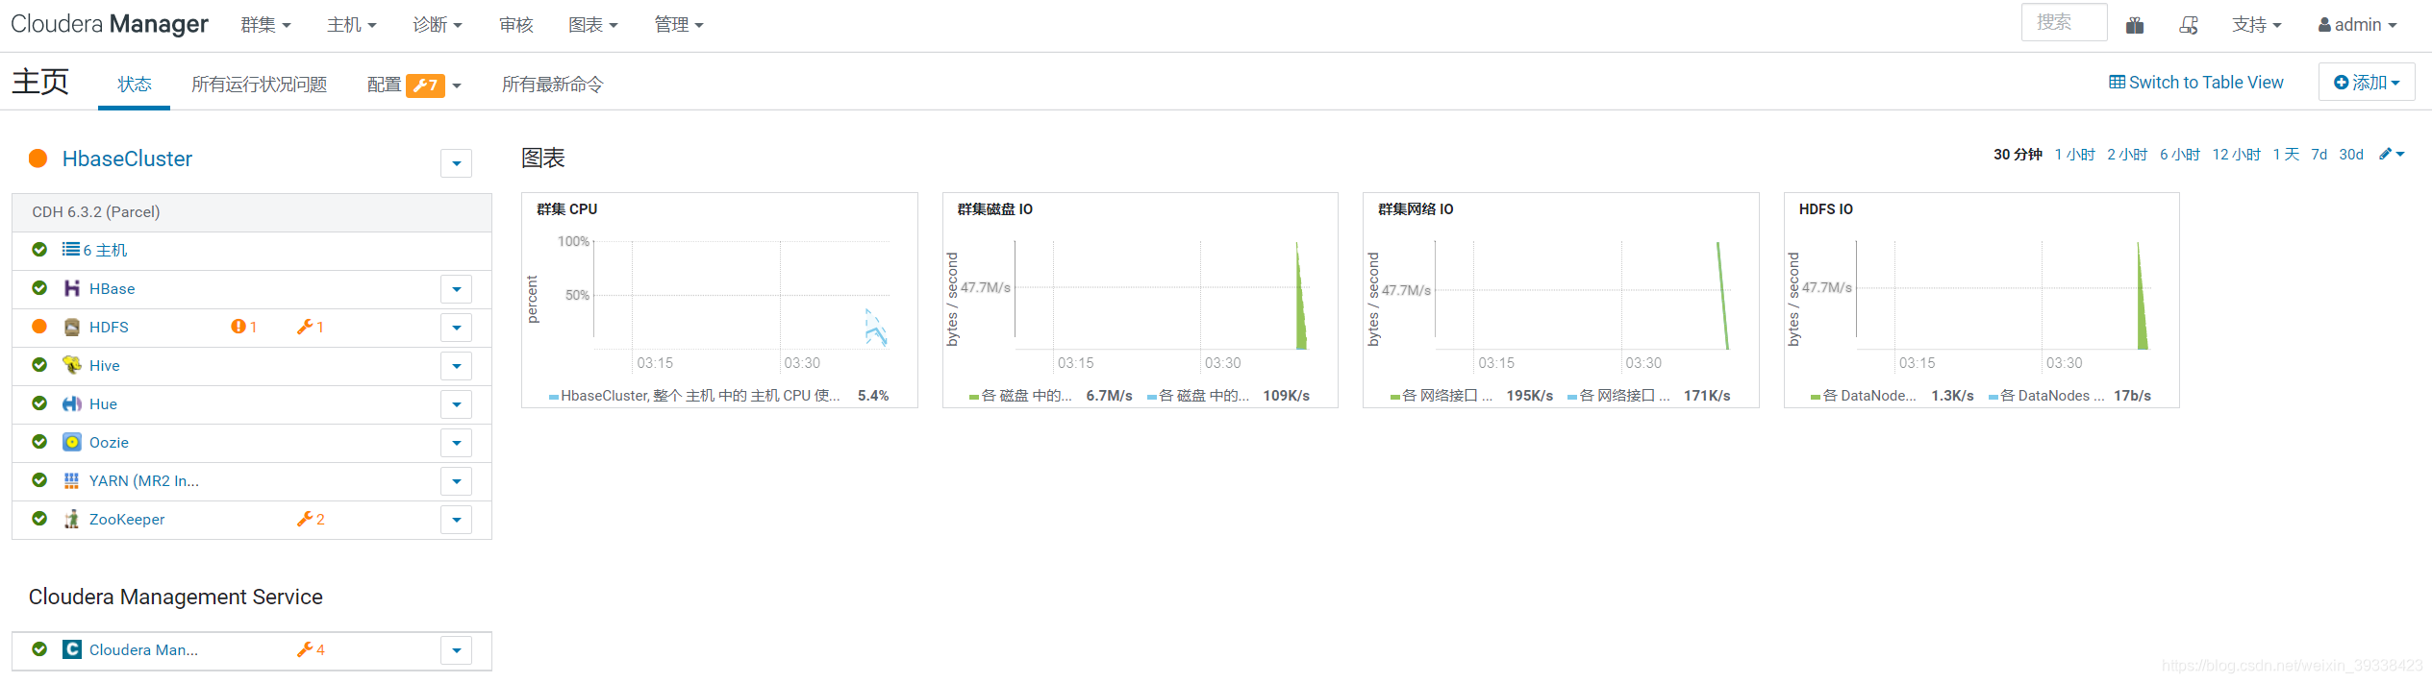
Task: Open the YARN actions dropdown arrow
Action: click(457, 480)
